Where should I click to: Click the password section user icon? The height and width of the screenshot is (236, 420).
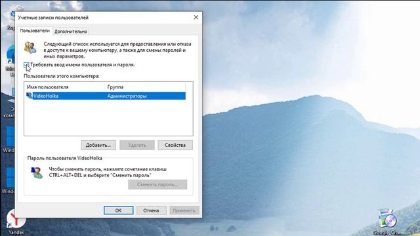pos(37,172)
